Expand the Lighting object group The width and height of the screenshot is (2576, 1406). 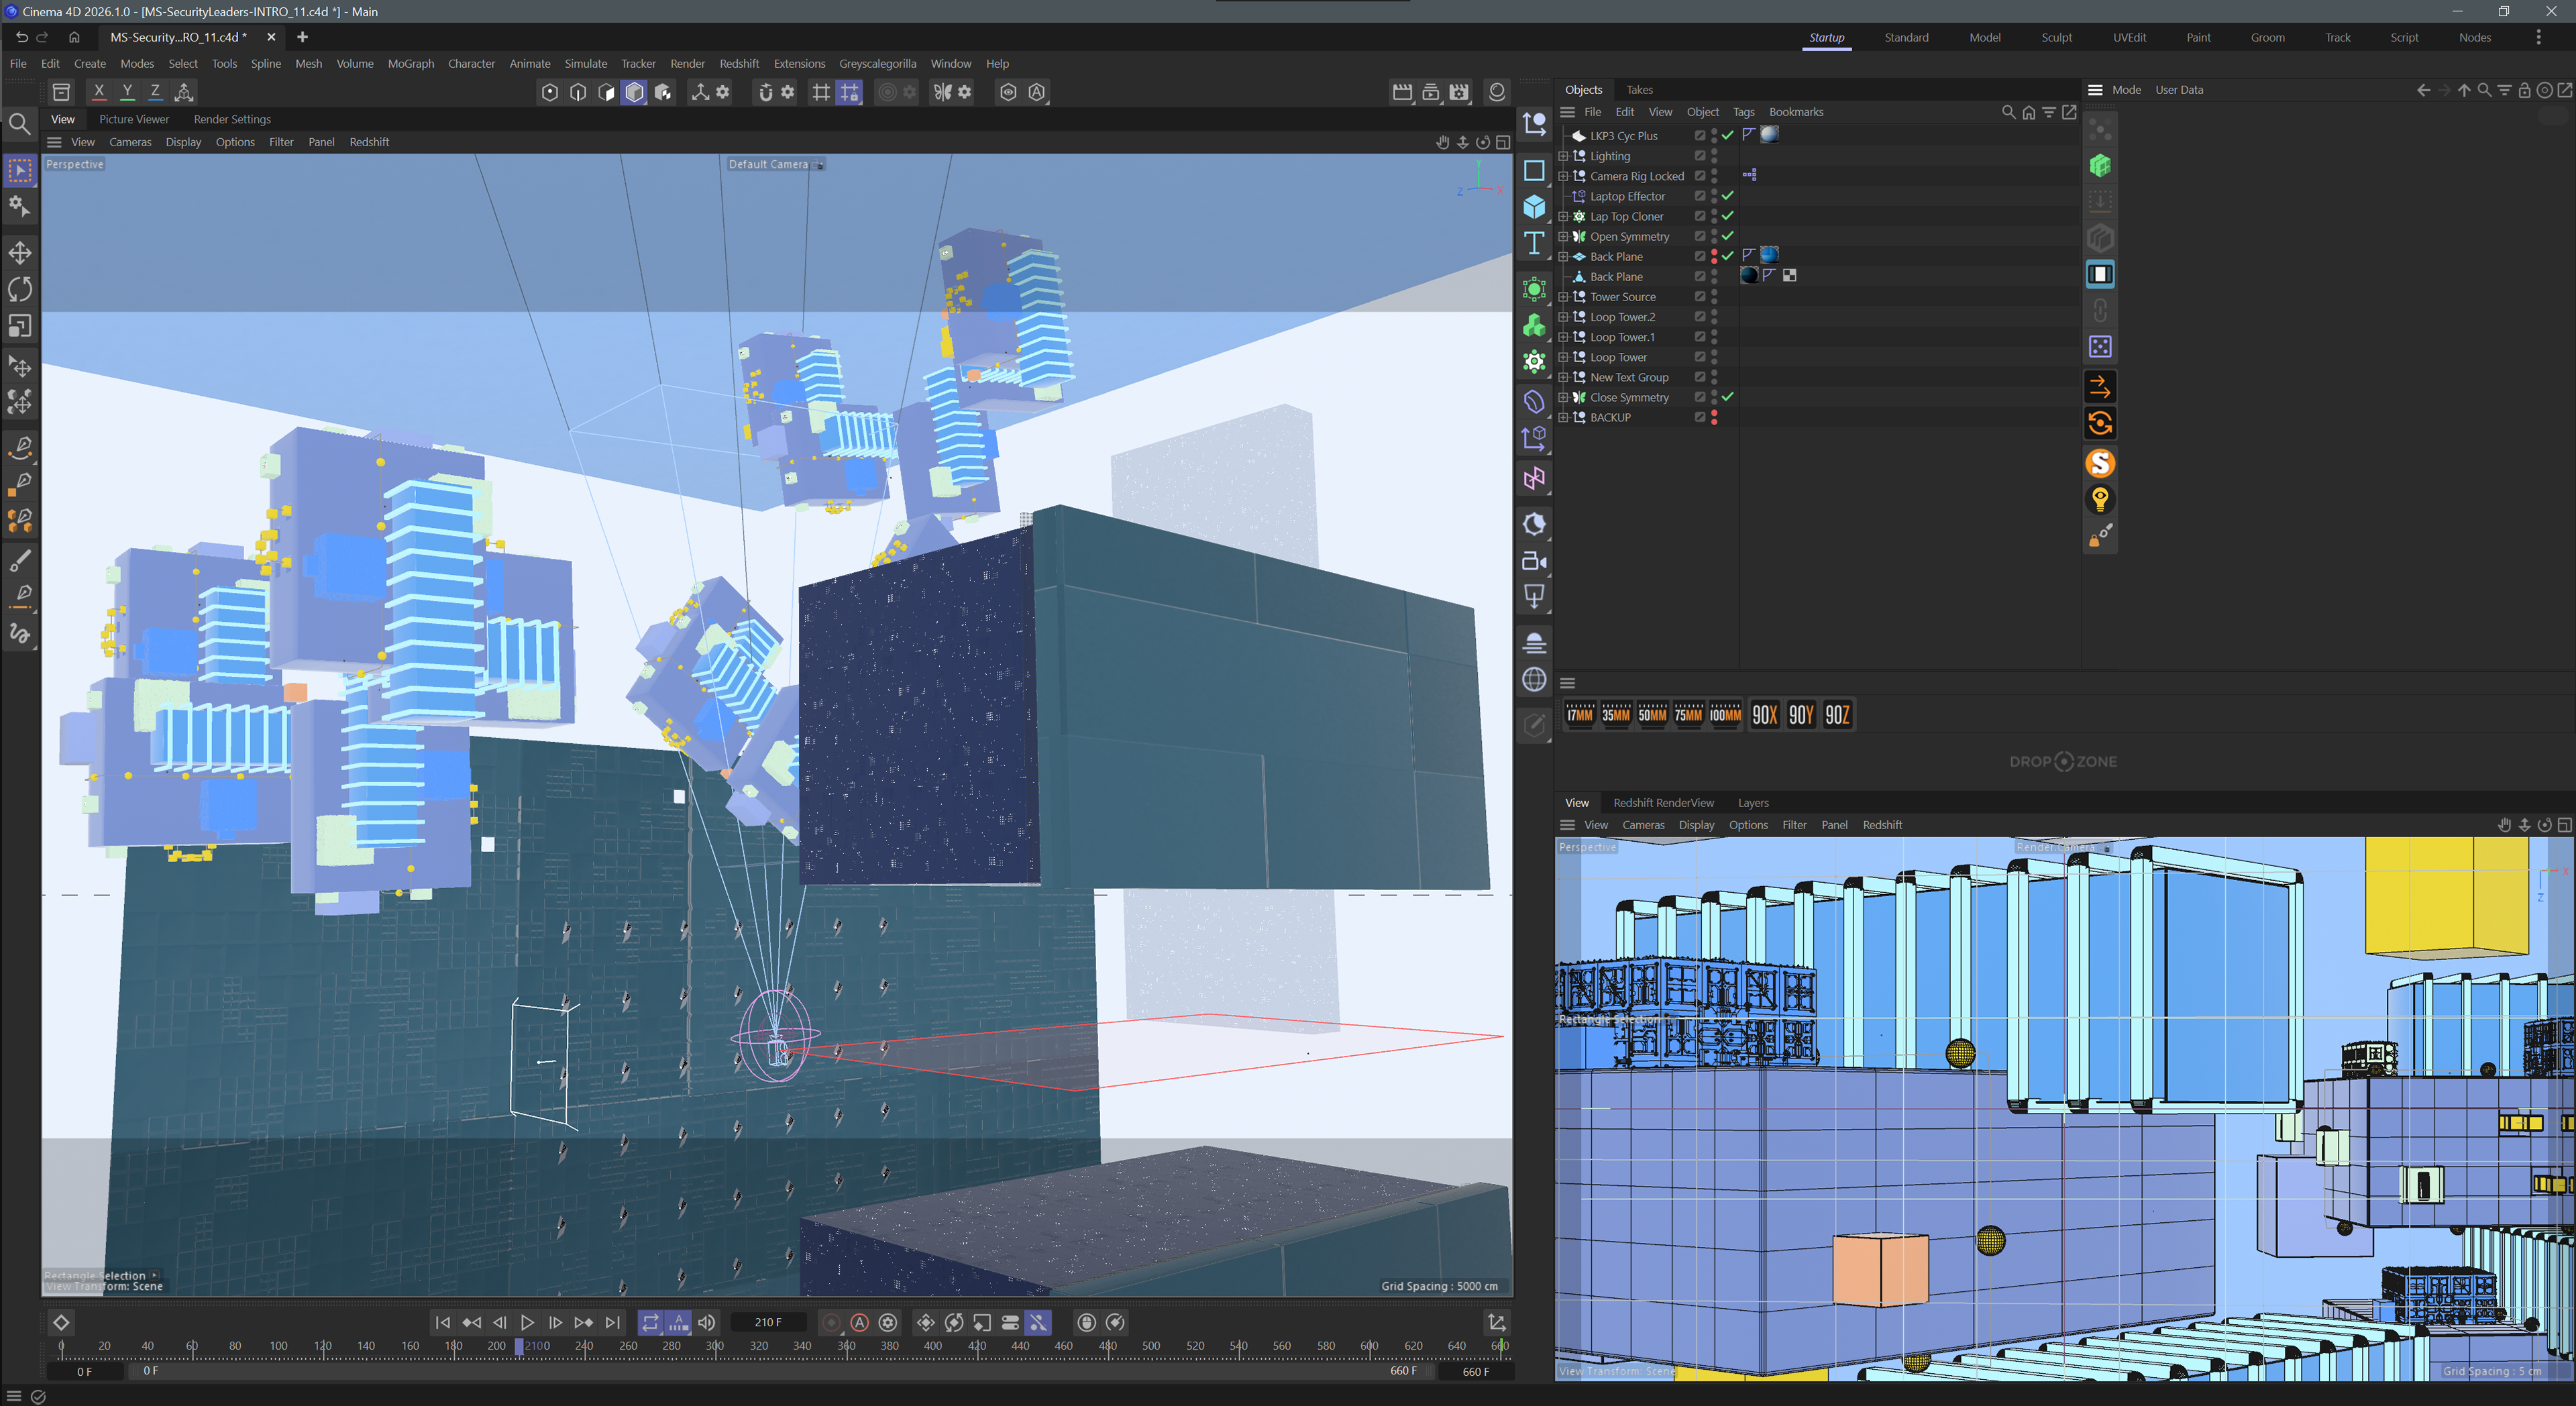tap(1563, 156)
